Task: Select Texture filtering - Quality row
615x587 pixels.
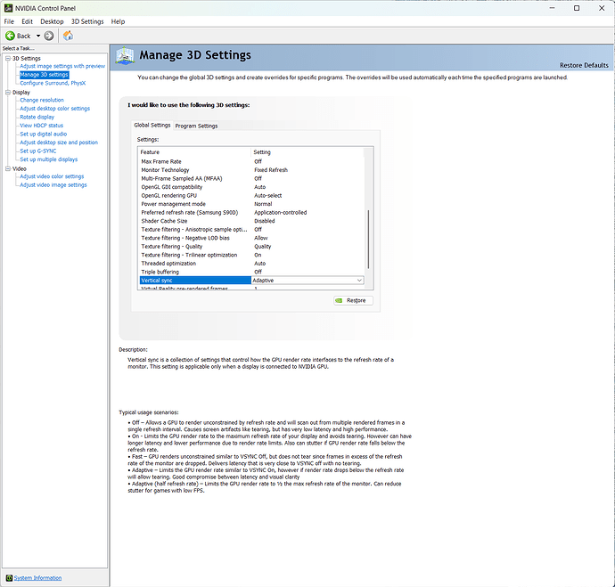Action: [x=251, y=247]
